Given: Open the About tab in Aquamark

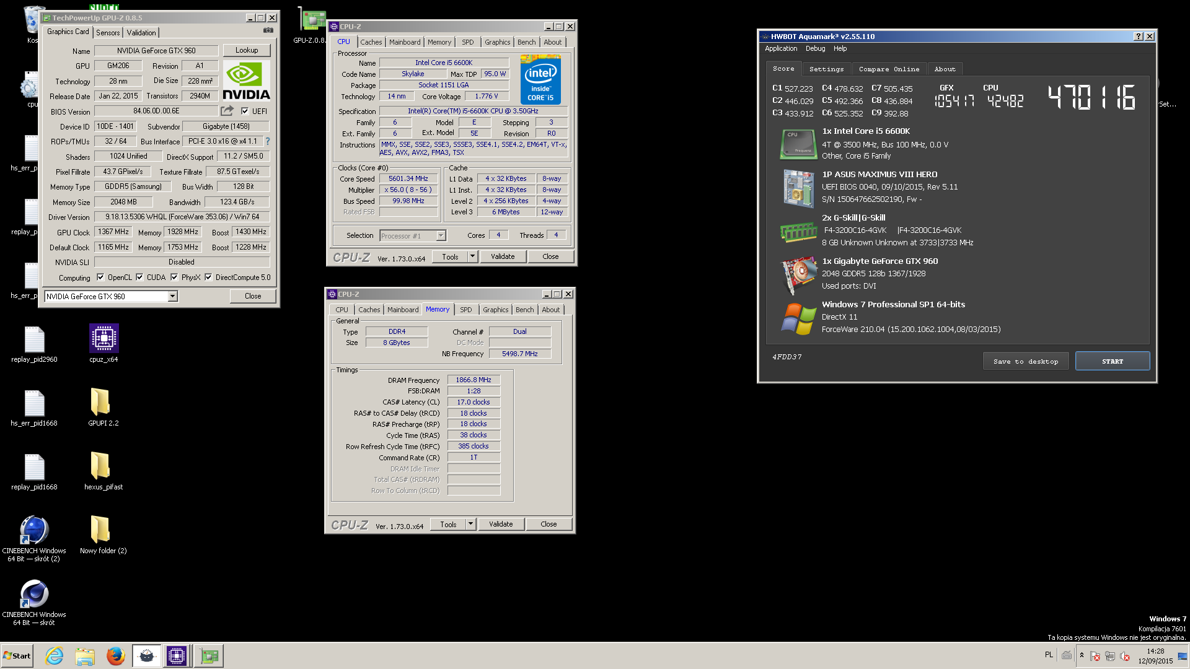Looking at the screenshot, I should click(945, 69).
